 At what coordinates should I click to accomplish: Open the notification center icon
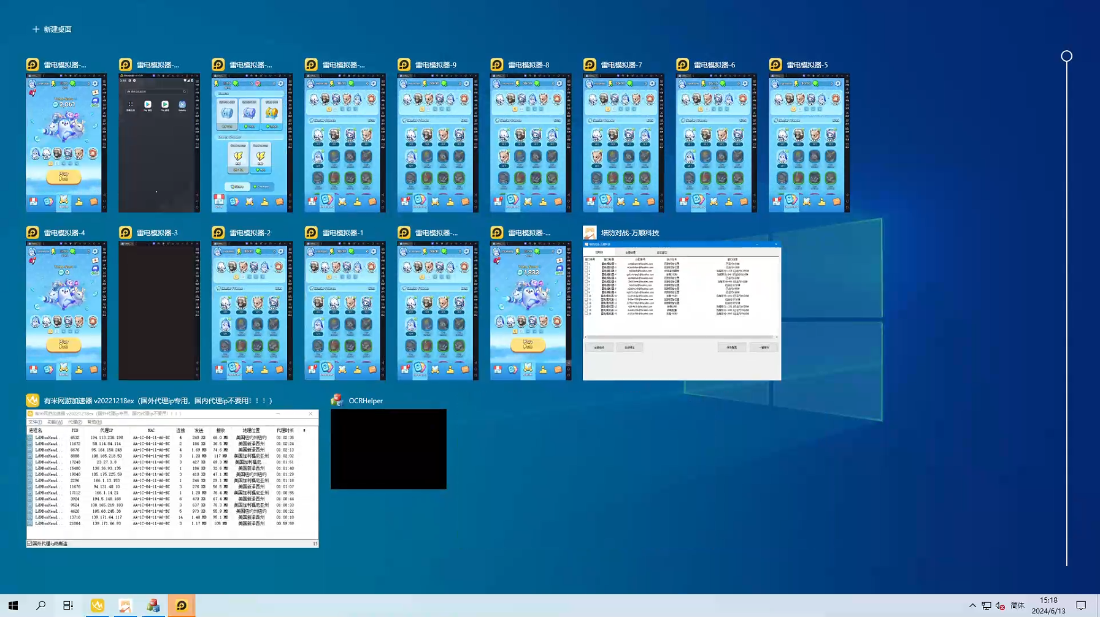coord(1081,605)
